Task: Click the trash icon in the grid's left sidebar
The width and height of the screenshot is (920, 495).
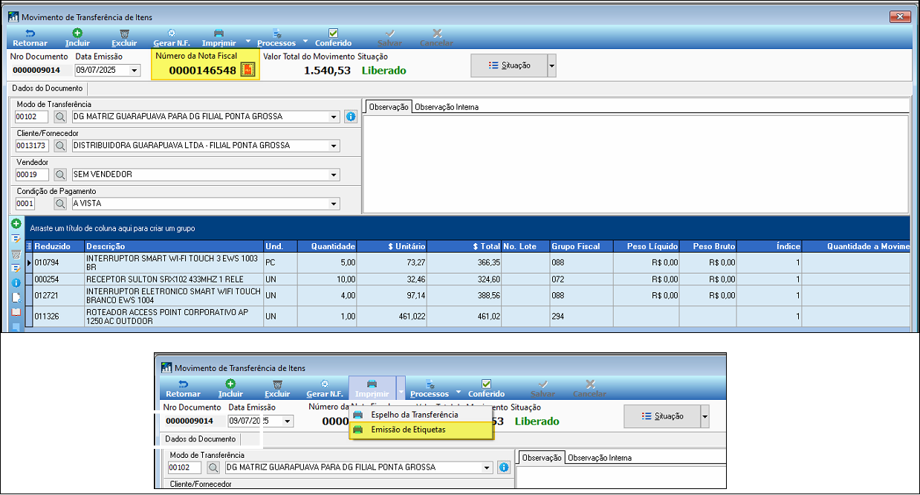Action: (x=16, y=253)
